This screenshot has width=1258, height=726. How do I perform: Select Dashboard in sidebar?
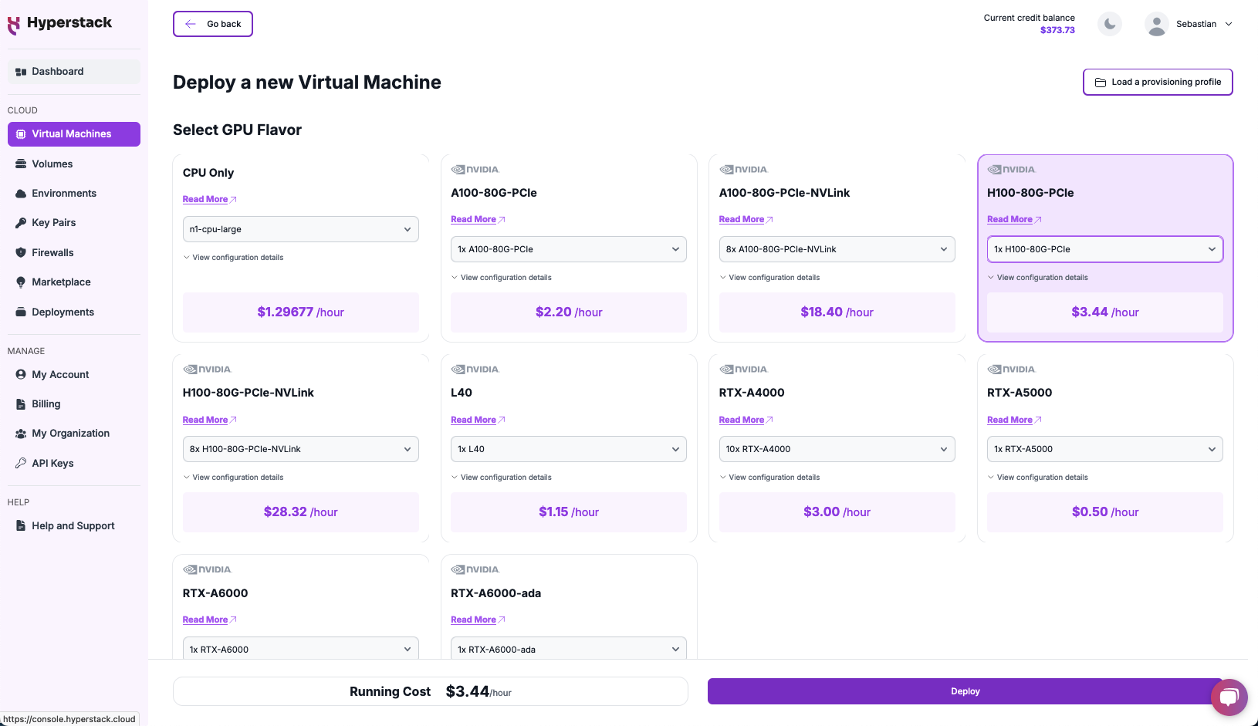[57, 72]
